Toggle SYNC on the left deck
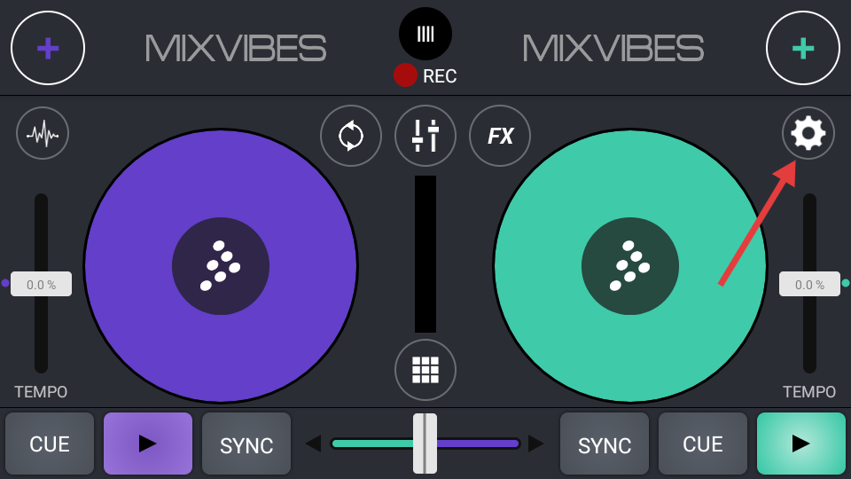 [x=246, y=444]
